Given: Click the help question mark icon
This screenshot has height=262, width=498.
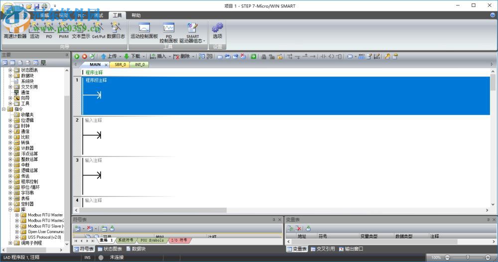Looking at the screenshot, I should pyautogui.click(x=493, y=15).
